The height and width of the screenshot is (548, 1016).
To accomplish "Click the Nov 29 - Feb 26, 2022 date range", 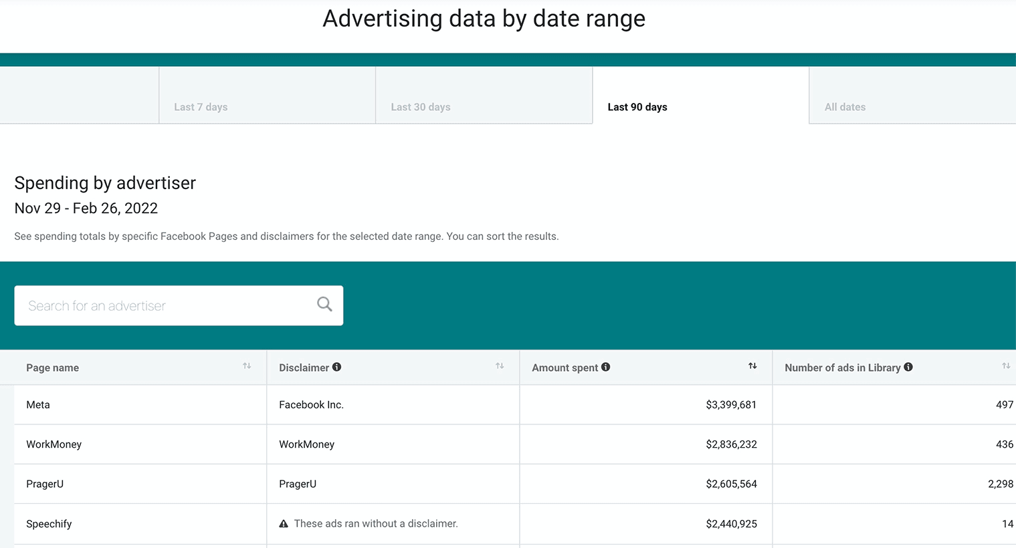I will (86, 209).
